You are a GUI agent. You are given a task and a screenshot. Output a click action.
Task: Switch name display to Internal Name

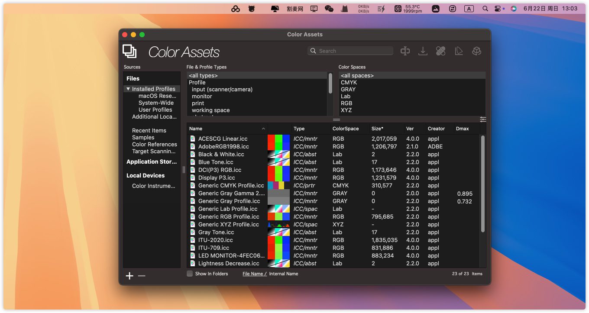click(283, 274)
